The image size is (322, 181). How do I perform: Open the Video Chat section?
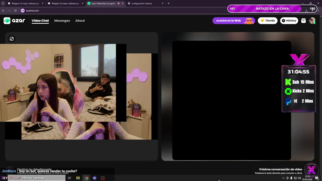pyautogui.click(x=40, y=21)
